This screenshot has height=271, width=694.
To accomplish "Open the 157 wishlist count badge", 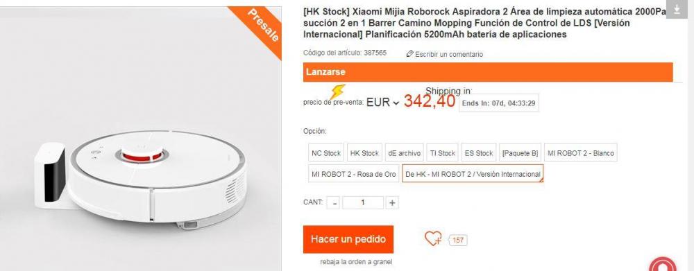I will click(458, 240).
